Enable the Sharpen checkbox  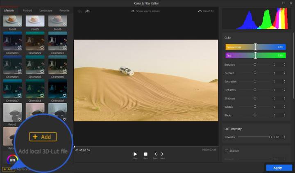point(227,150)
